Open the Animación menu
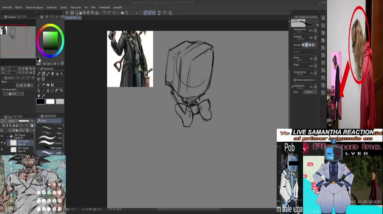This screenshot has height=214, width=383. pos(52,7)
